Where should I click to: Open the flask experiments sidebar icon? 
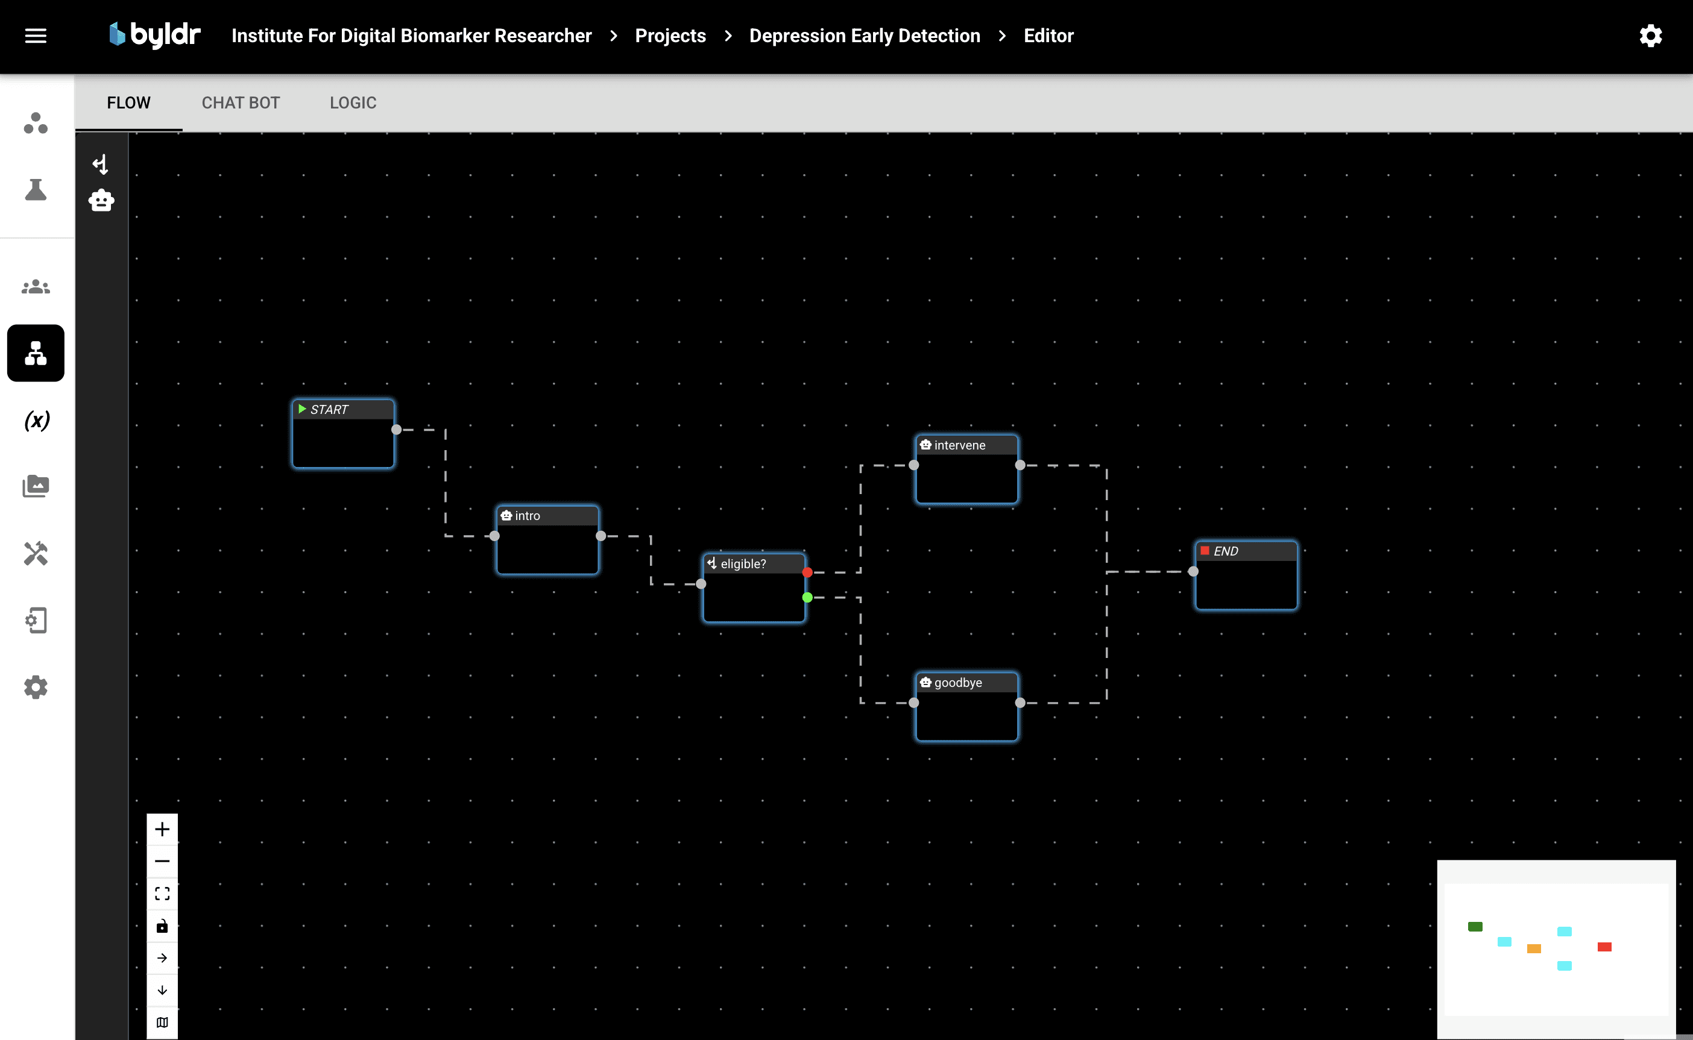[36, 190]
